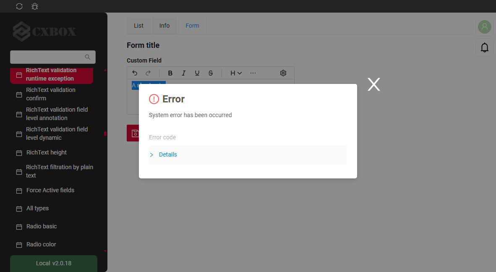
Task: Open RichText height menu item
Action: tap(52, 152)
